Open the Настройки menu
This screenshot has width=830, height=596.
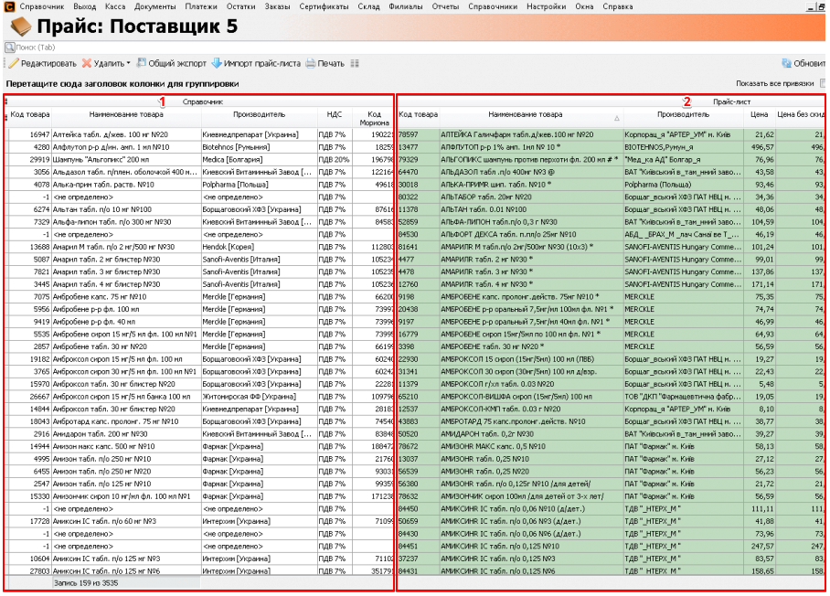546,6
